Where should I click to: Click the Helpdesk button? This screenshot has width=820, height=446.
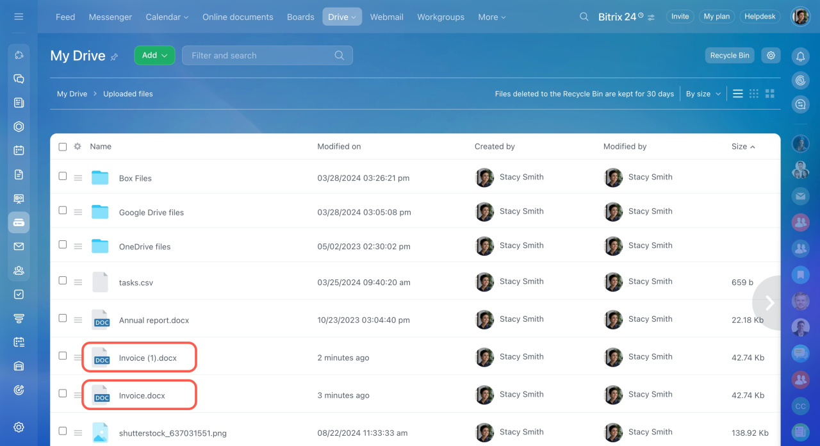pyautogui.click(x=760, y=17)
